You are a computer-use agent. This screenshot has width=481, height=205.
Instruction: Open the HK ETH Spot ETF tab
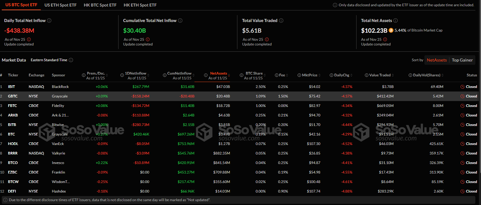tap(140, 5)
